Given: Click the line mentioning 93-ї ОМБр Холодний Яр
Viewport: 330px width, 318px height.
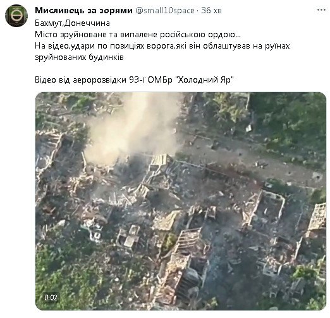Looking at the screenshot, I should 135,80.
